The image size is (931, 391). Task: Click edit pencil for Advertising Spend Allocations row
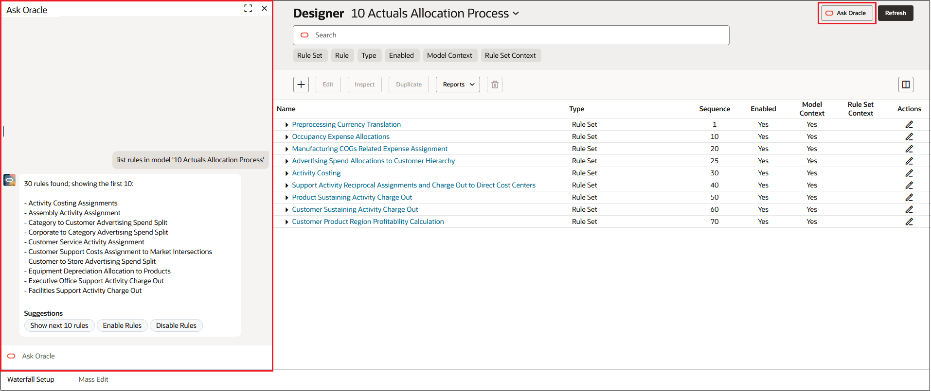[909, 161]
